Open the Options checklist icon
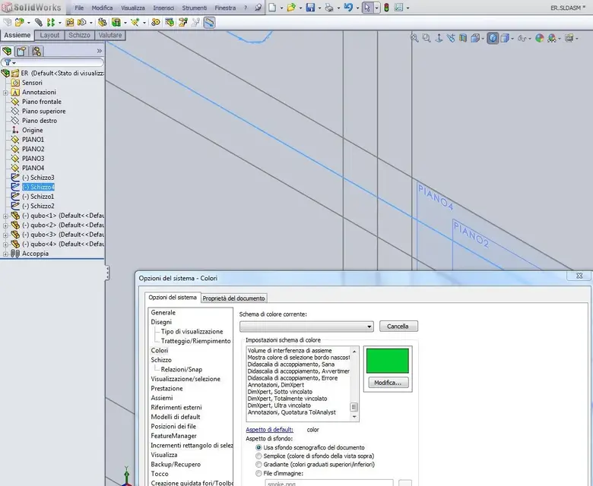Viewport: 593px width, 486px height. [x=398, y=8]
